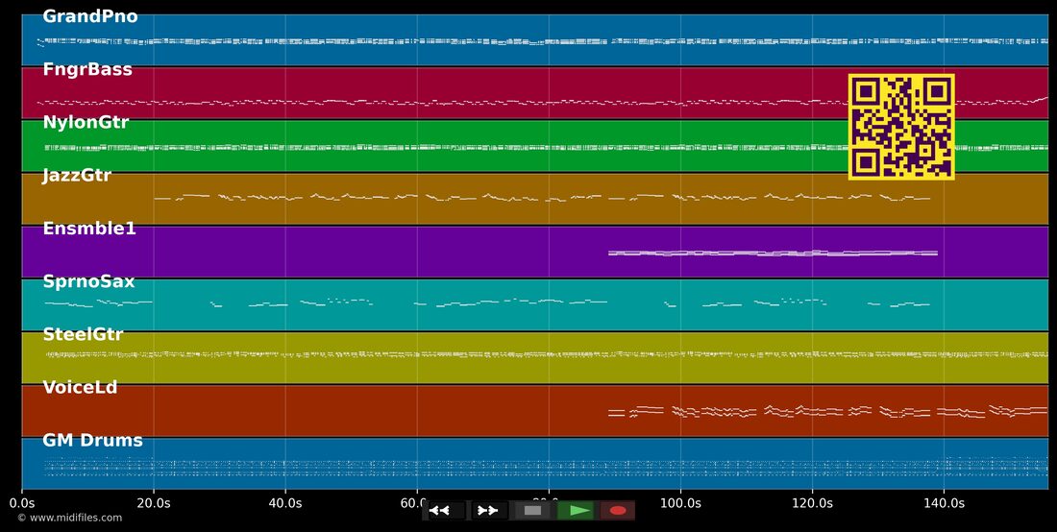Click the 20.0s time axis label

[153, 503]
